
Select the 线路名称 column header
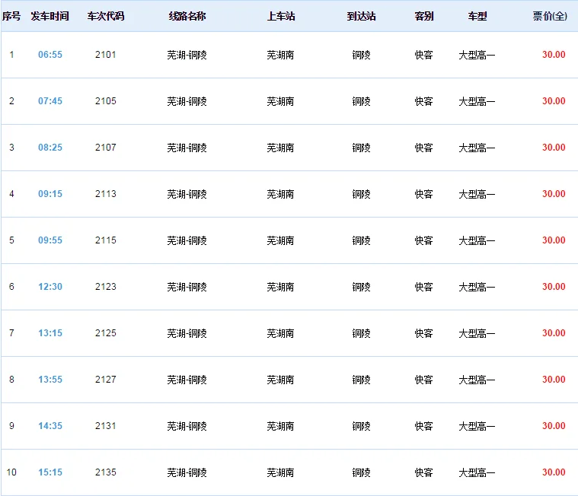click(x=187, y=16)
